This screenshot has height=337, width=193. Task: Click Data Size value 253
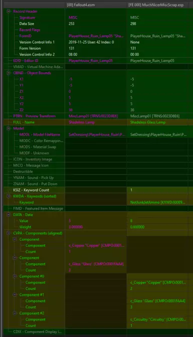[x=72, y=24]
